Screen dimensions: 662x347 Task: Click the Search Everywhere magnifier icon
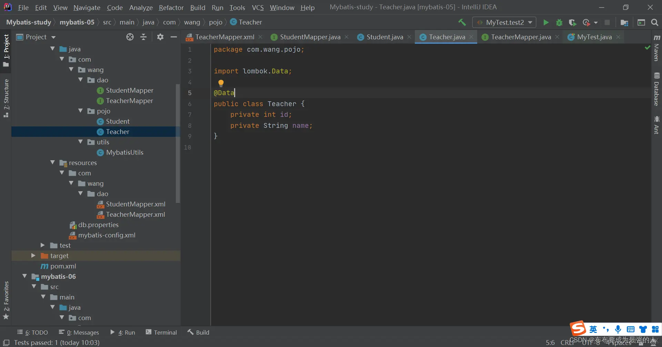tap(654, 22)
